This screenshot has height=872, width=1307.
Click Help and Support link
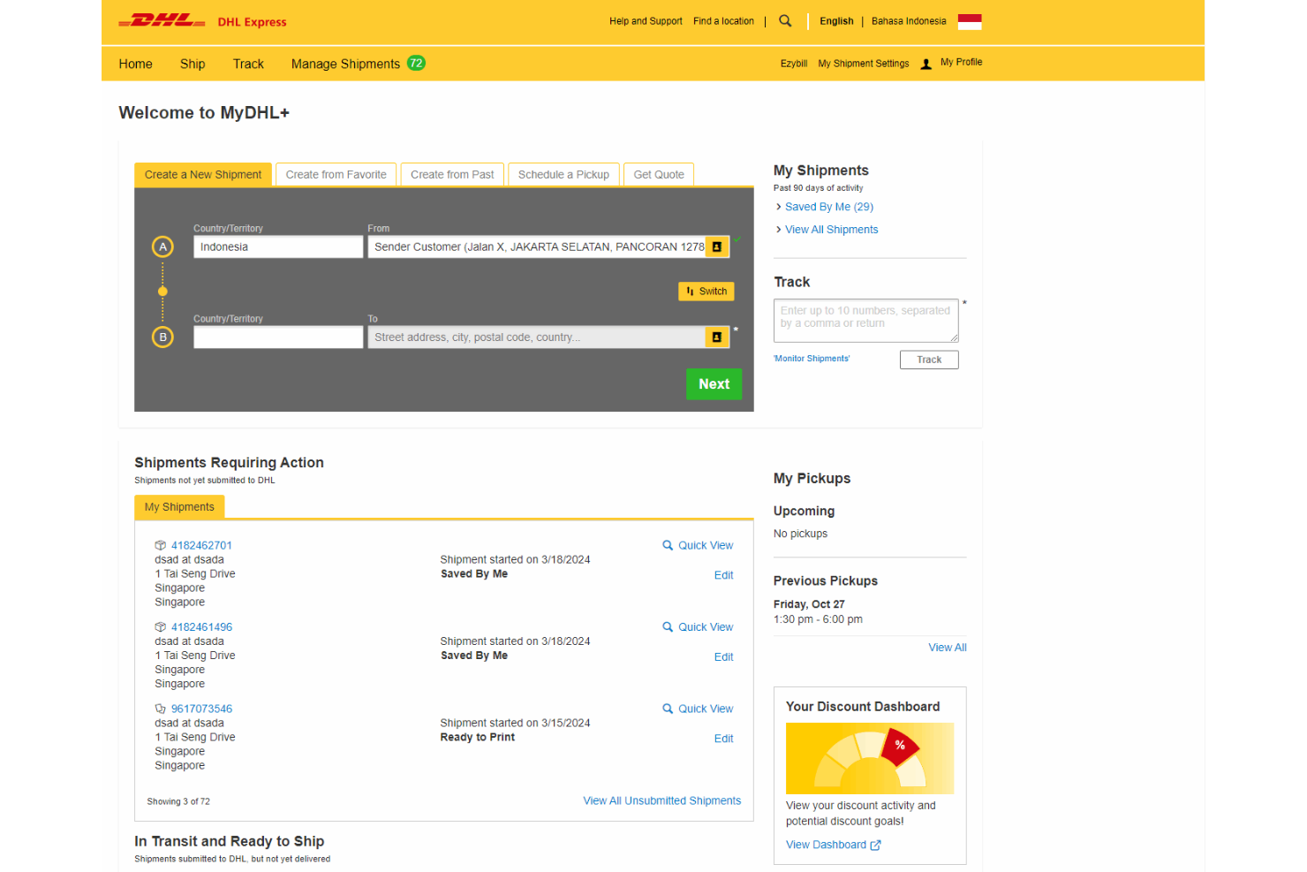[646, 21]
